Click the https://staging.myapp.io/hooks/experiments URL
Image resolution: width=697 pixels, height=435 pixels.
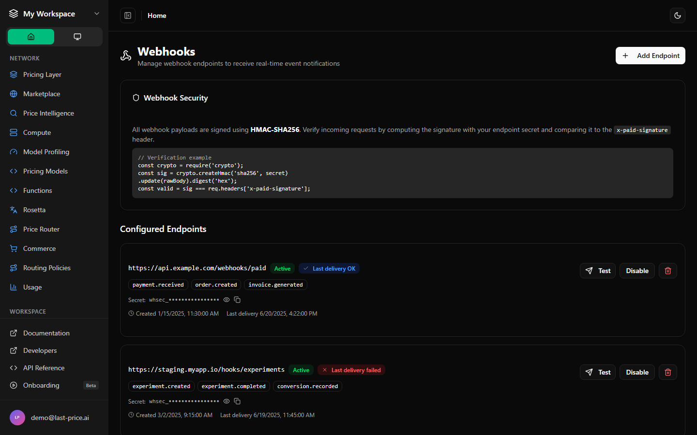click(206, 370)
